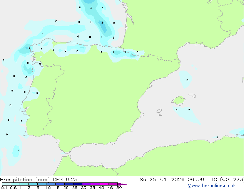This screenshot has height=189, width=244.
Task: Select the 40–45 mm magenta legend swatch
Action: click(x=104, y=184)
